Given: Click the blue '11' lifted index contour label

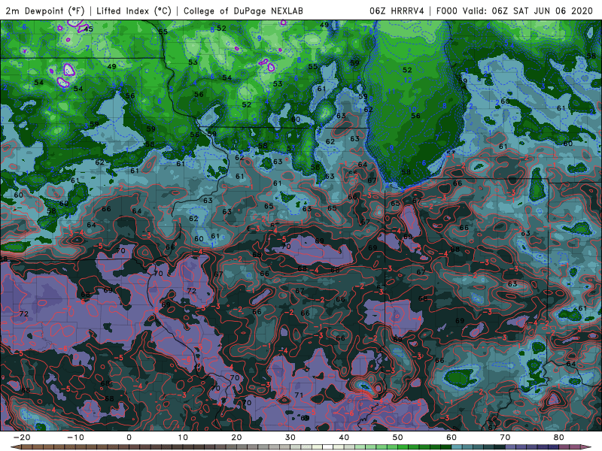Looking at the screenshot, I should pyautogui.click(x=391, y=91).
